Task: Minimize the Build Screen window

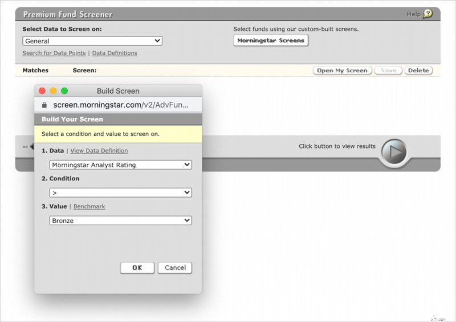Action: [53, 91]
